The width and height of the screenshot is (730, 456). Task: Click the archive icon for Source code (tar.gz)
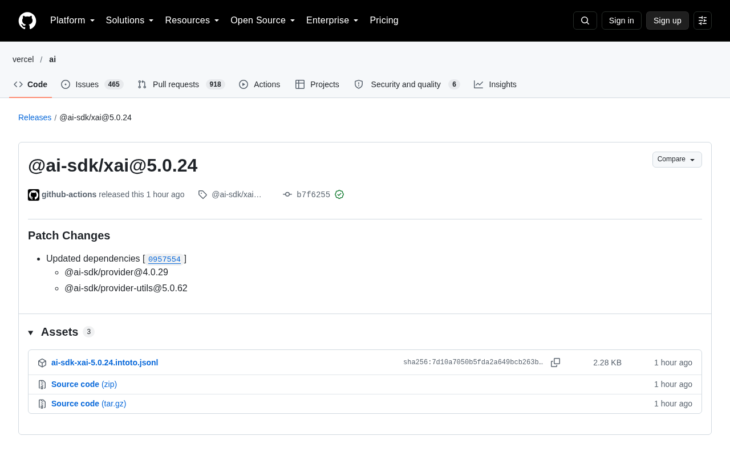click(42, 404)
